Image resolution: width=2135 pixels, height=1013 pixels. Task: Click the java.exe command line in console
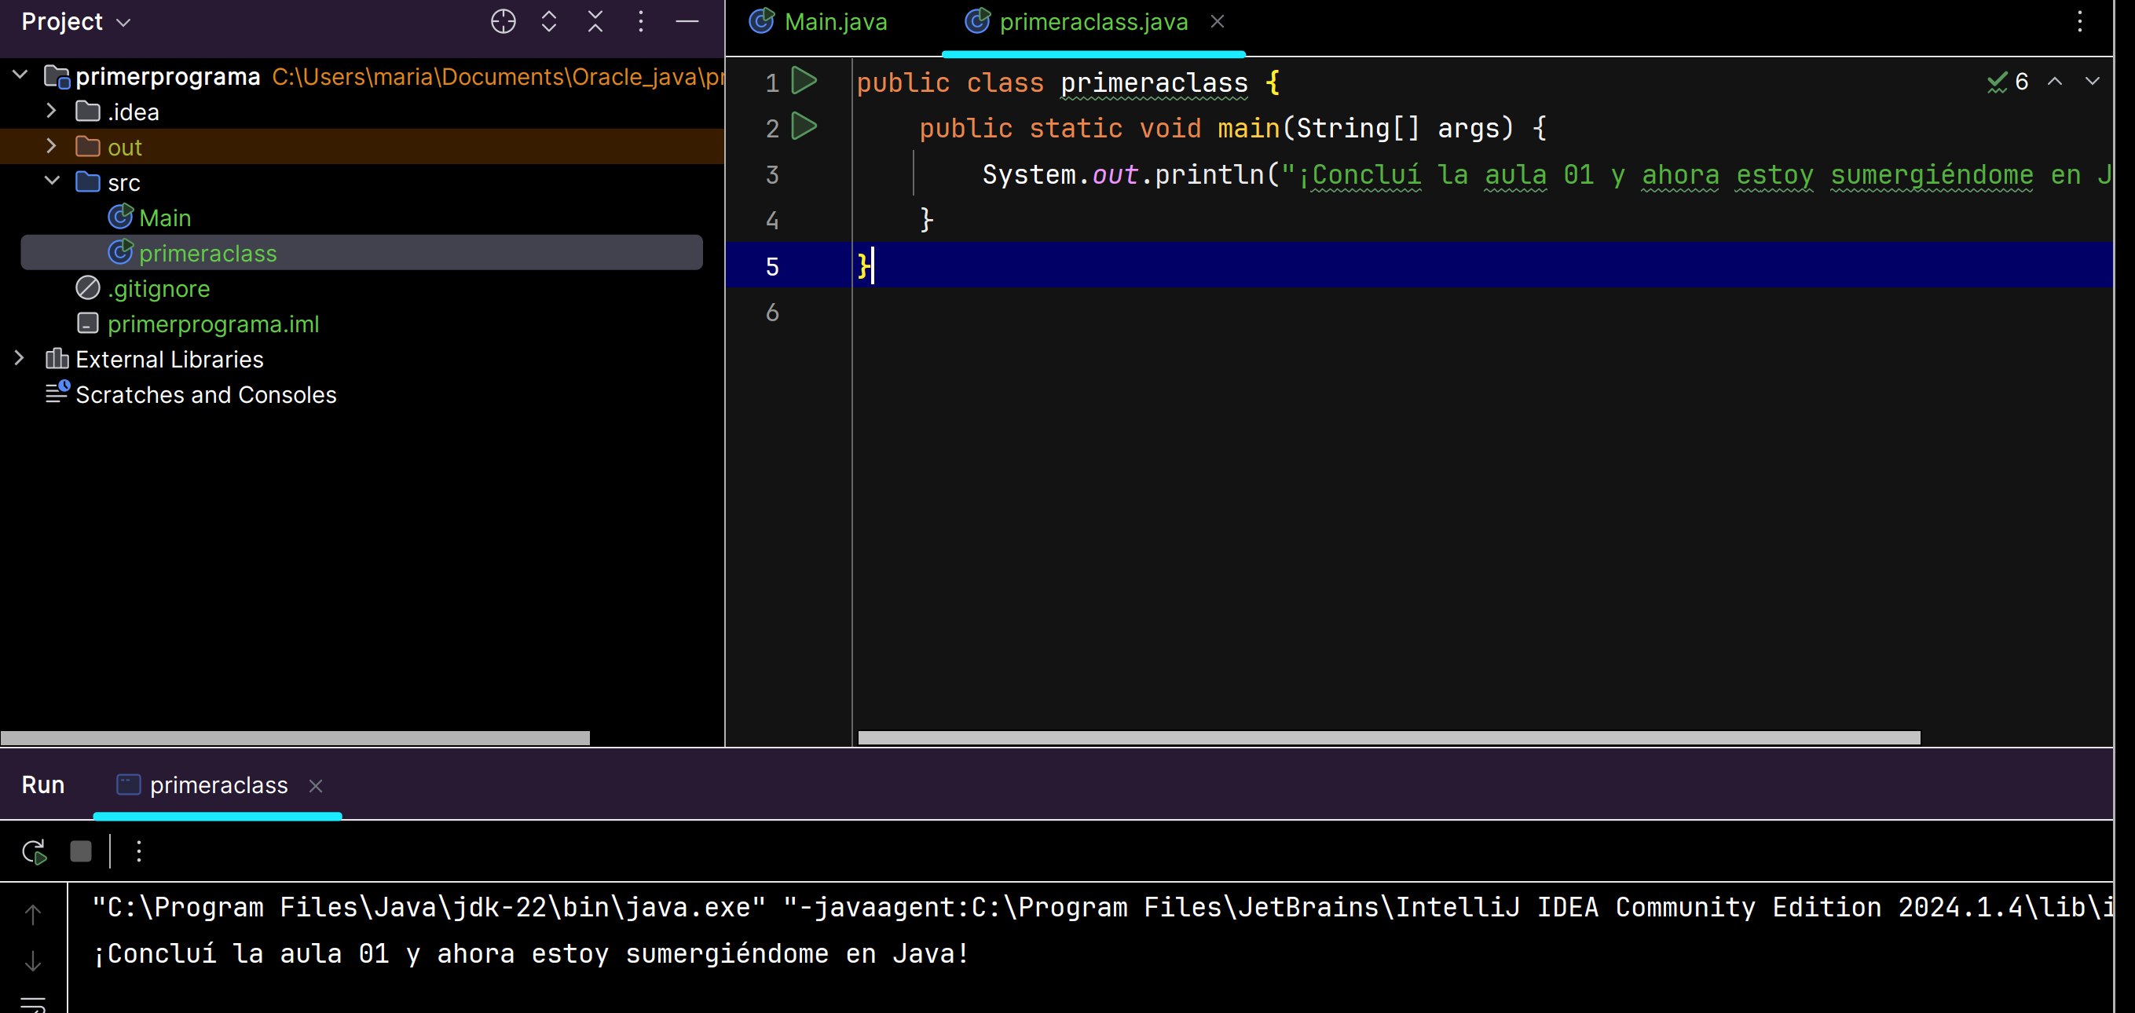tap(1102, 907)
